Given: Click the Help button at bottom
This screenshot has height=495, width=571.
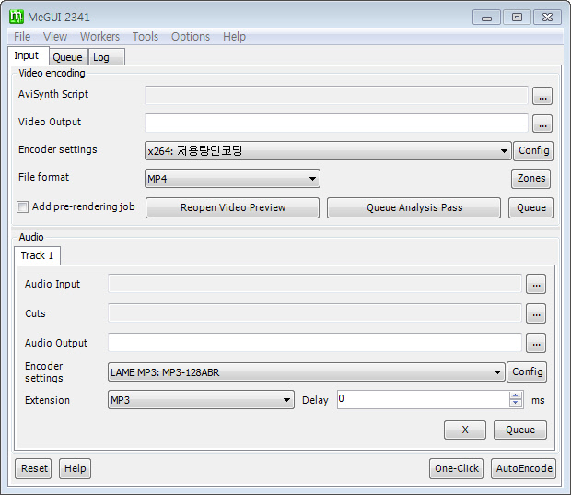Looking at the screenshot, I should (75, 468).
